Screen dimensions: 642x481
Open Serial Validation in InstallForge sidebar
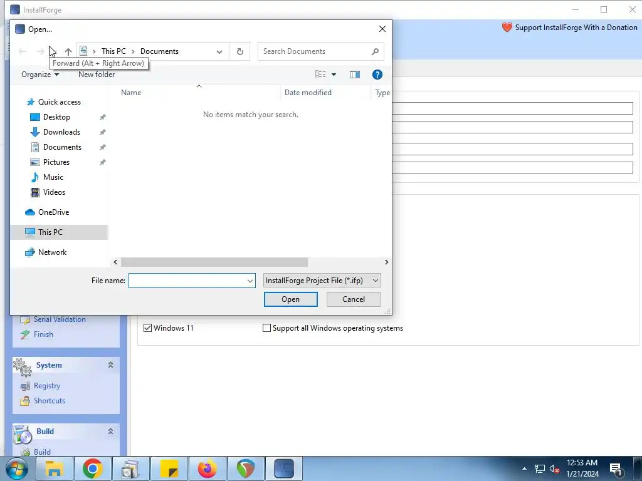click(x=60, y=319)
